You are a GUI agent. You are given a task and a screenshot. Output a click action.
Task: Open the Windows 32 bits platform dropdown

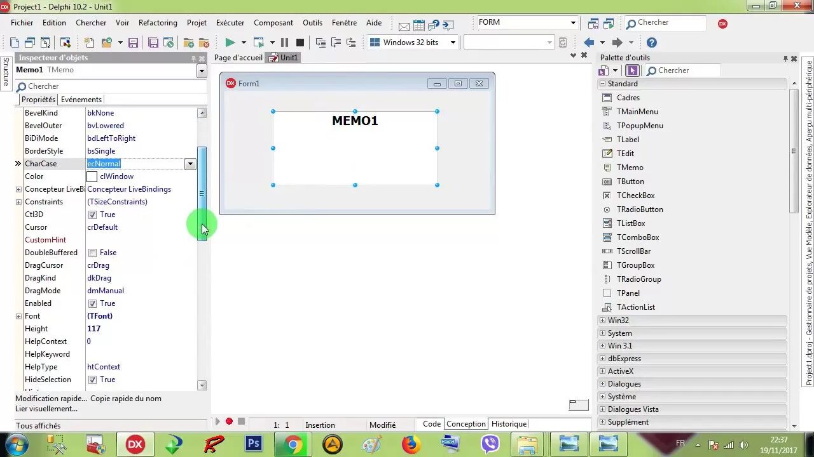tap(453, 43)
